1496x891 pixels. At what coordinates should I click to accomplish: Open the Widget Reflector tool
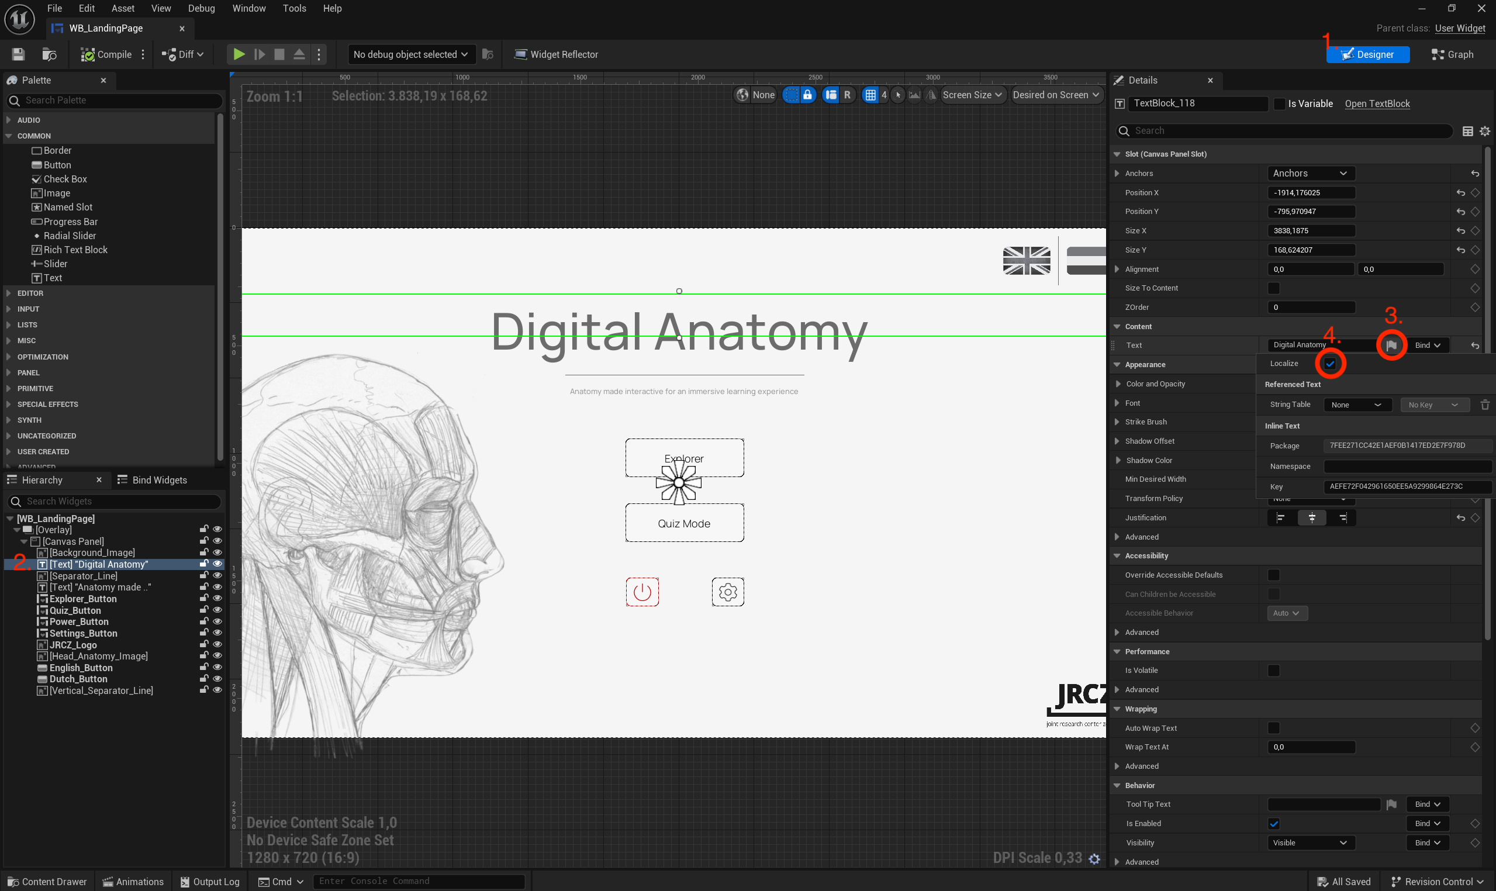click(556, 54)
